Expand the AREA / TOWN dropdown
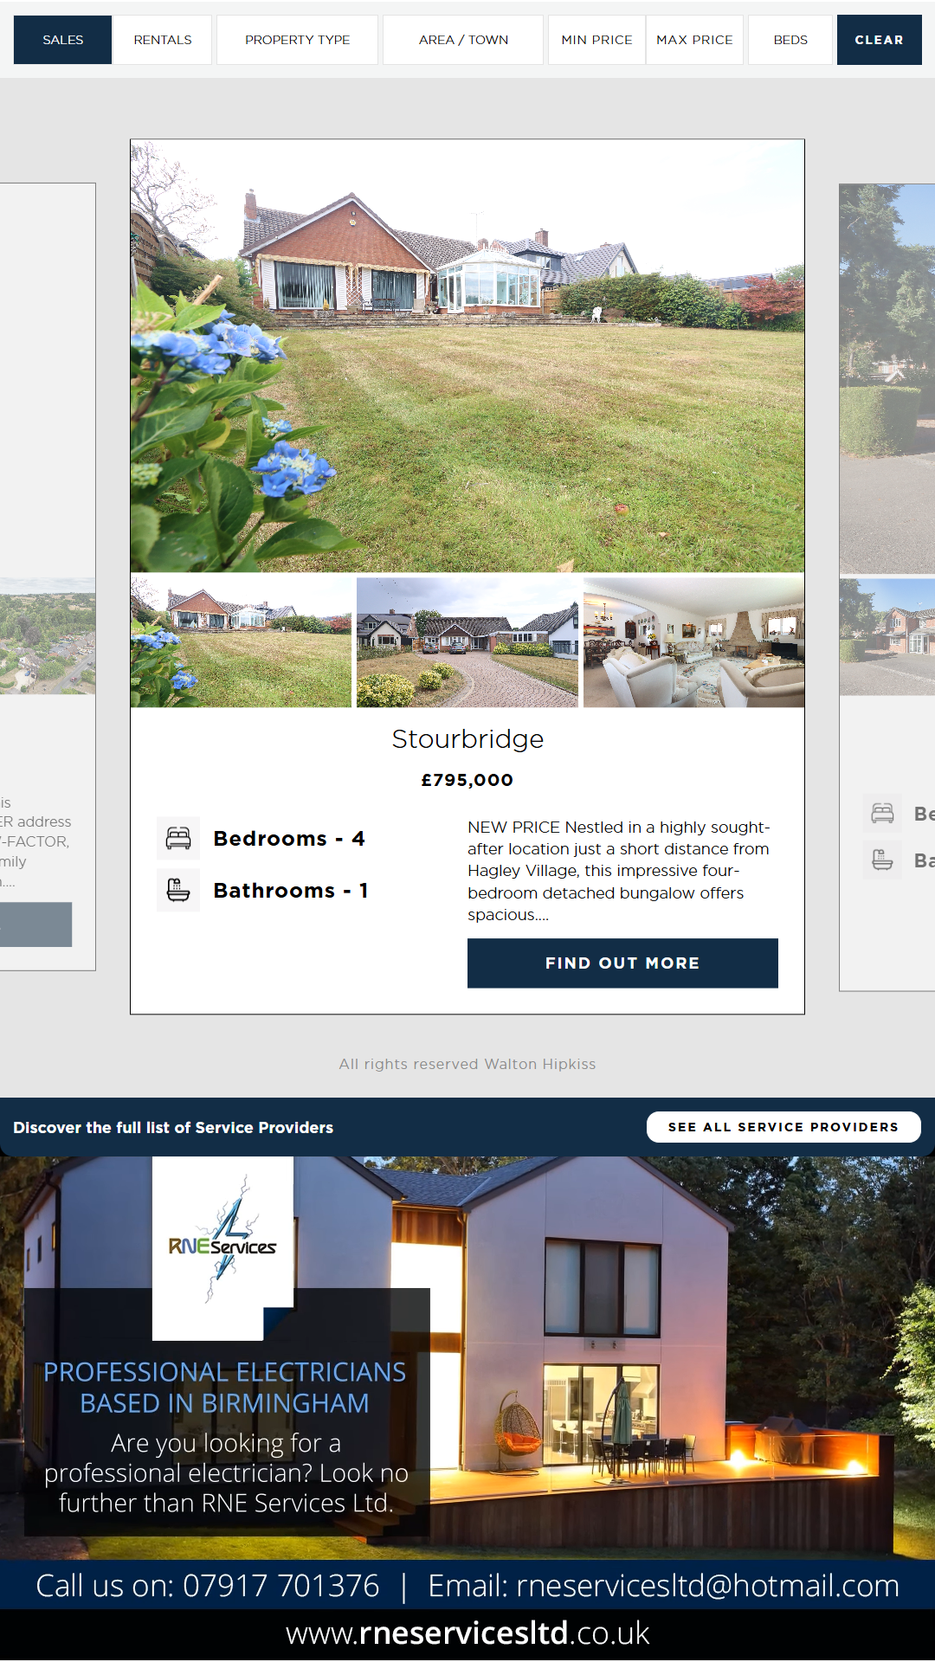 [463, 40]
